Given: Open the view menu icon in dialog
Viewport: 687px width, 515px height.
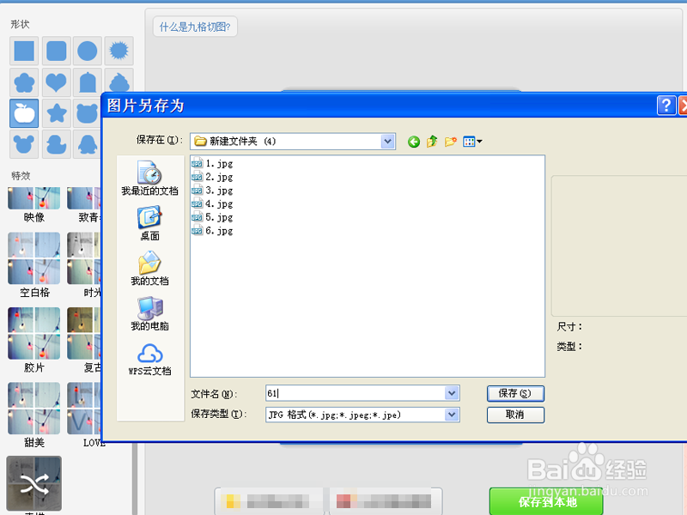Looking at the screenshot, I should [472, 142].
